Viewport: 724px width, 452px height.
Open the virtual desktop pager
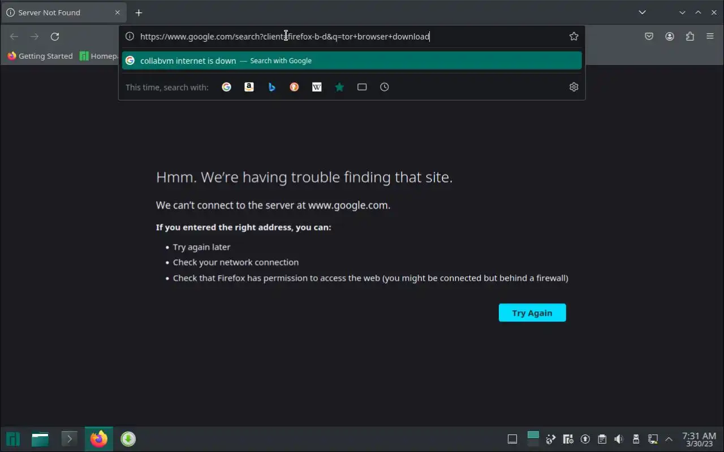[533, 439]
